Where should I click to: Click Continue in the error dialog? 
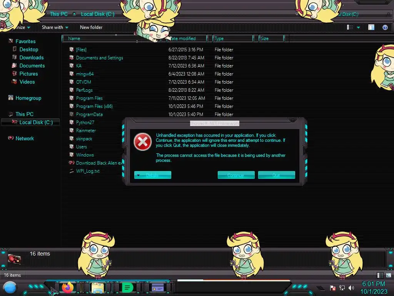coord(236,175)
